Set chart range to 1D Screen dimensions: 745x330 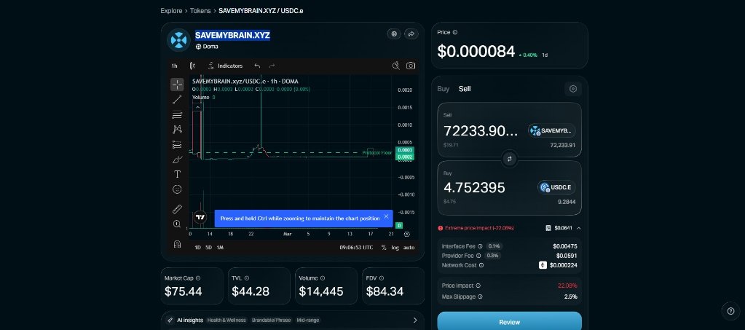point(197,247)
